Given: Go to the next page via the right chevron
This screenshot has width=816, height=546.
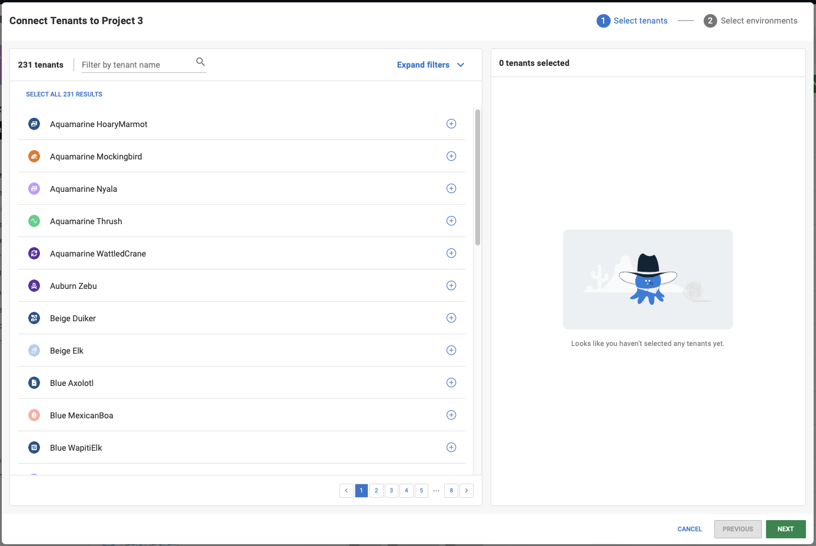Looking at the screenshot, I should click(x=467, y=490).
